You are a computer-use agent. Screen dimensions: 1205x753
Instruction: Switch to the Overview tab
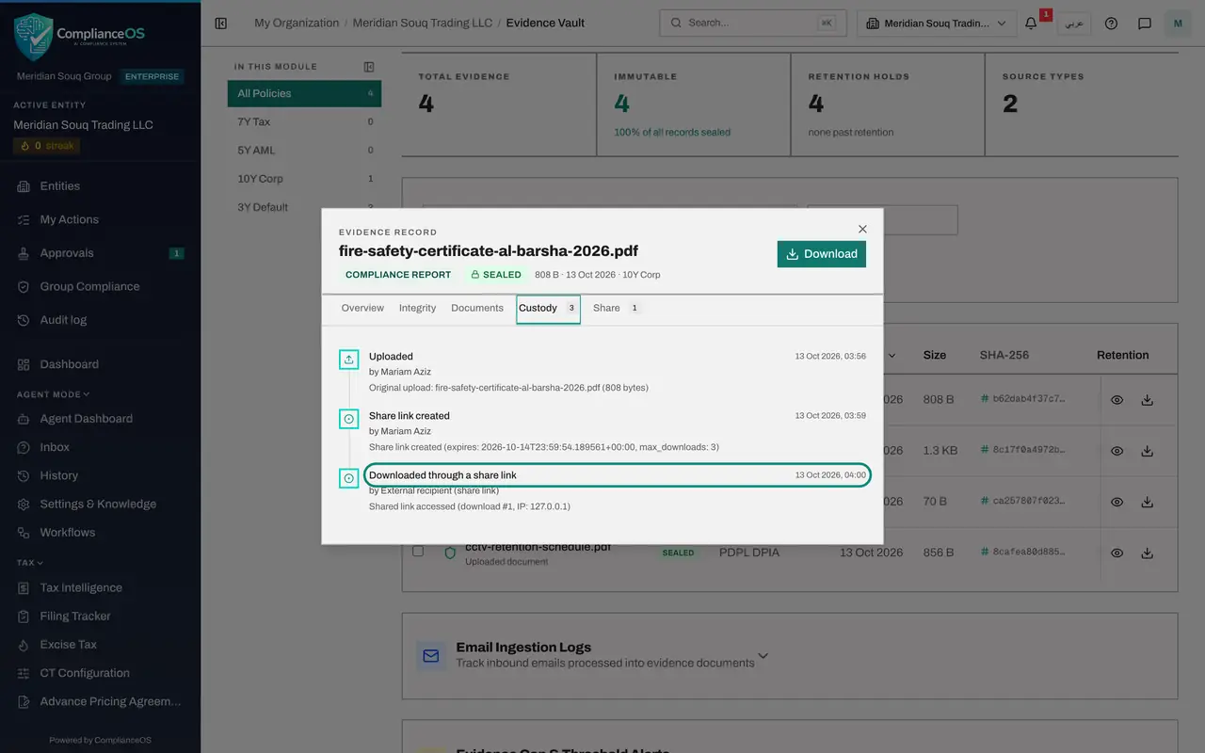click(x=362, y=308)
